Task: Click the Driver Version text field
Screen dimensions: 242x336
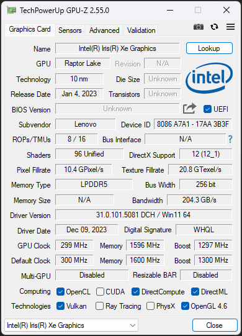Action: [143, 215]
